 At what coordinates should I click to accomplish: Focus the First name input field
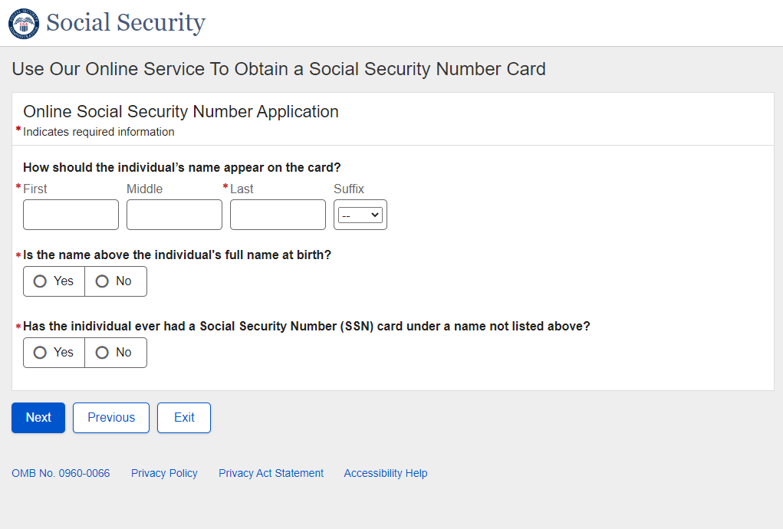(71, 215)
